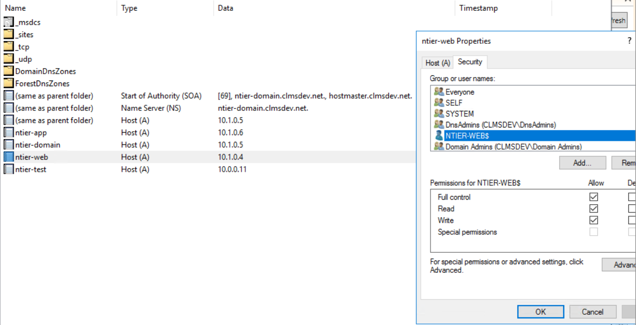
Task: Click the _tcp folder icon
Action: pos(9,47)
